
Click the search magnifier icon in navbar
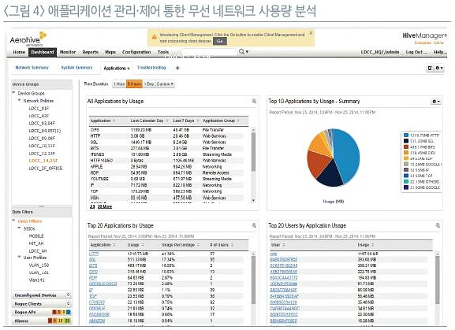tap(241, 51)
